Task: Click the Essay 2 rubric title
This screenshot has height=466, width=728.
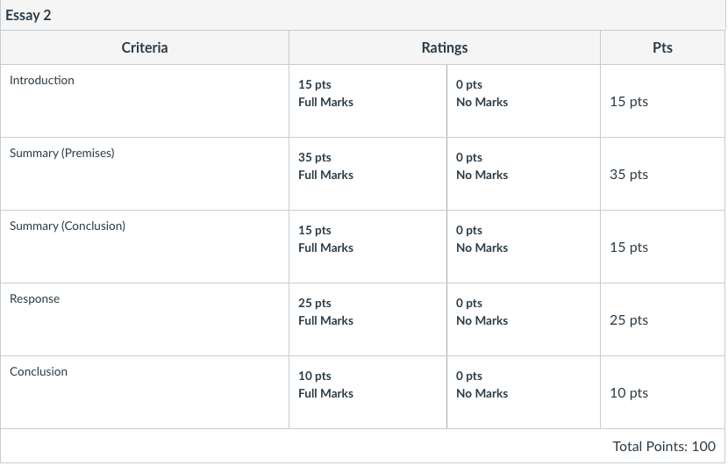Action: (x=28, y=15)
